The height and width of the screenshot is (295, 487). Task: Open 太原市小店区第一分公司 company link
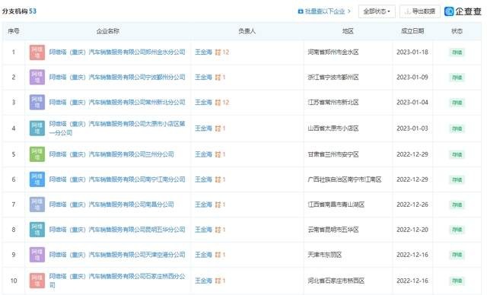click(x=117, y=128)
